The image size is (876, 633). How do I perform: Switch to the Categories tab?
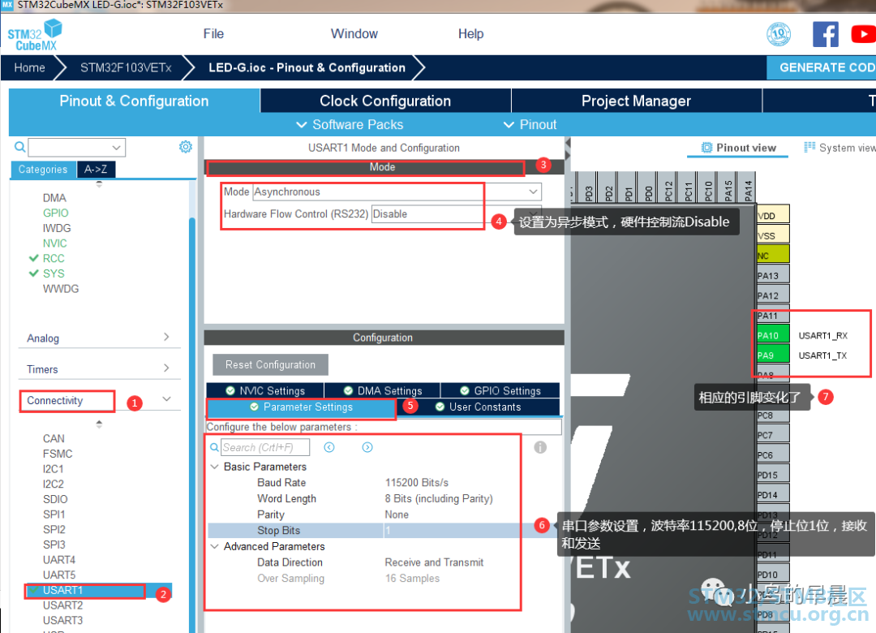(x=43, y=169)
